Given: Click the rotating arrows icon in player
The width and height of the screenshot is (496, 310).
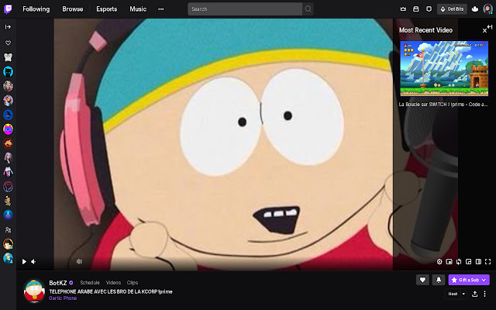Looking at the screenshot, I should [459, 262].
